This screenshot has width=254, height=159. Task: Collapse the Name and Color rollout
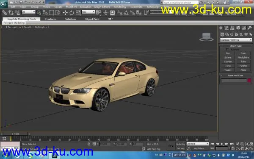click(235, 75)
